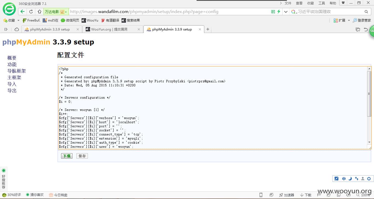
Task: Open the 加速器 accelerator in status bar
Action: click(287, 195)
